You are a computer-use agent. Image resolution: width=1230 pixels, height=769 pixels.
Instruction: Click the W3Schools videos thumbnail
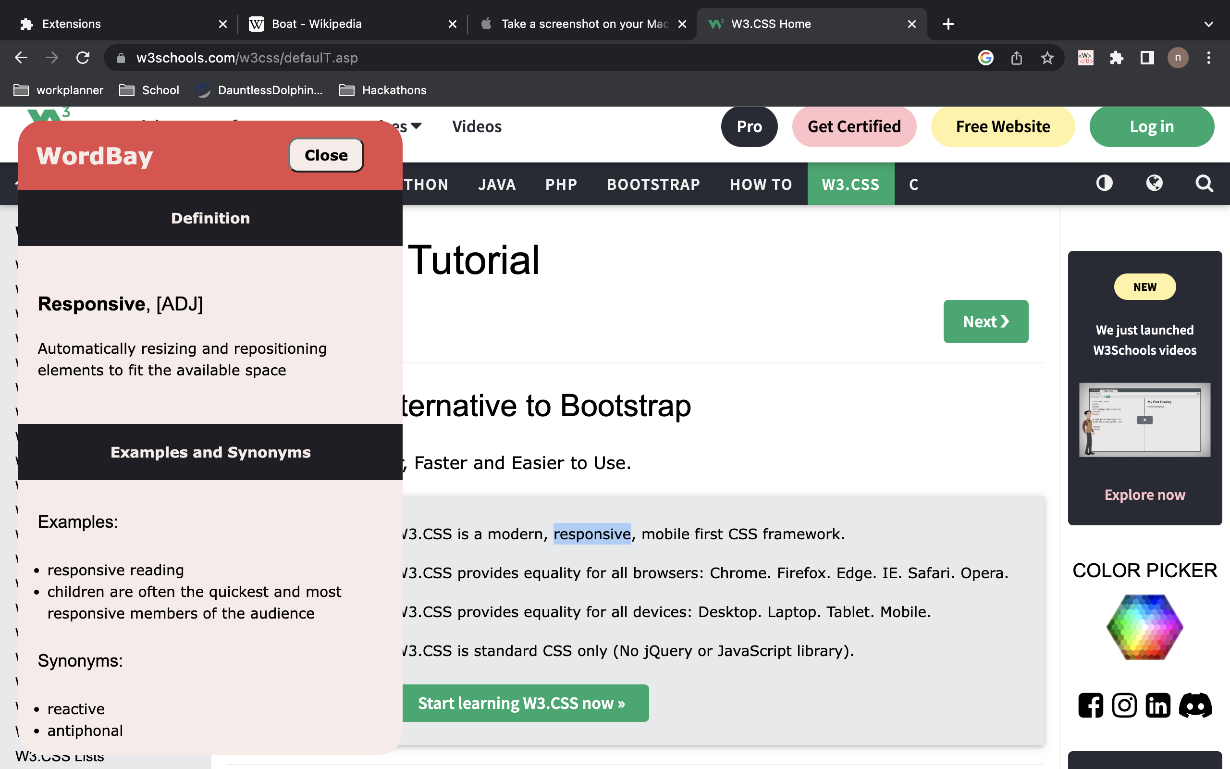pyautogui.click(x=1144, y=420)
